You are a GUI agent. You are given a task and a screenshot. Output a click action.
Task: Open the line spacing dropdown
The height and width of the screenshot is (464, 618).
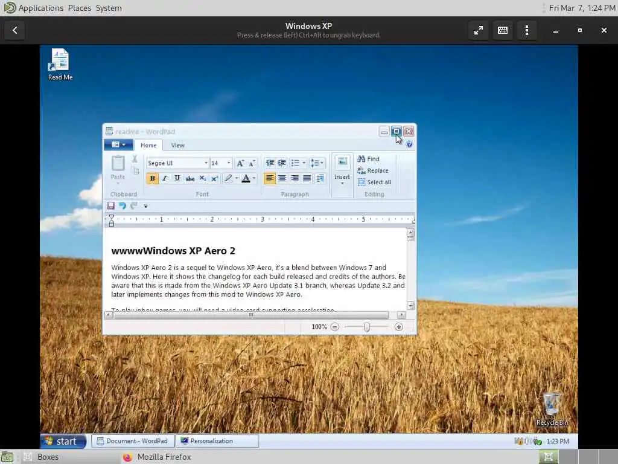317,163
